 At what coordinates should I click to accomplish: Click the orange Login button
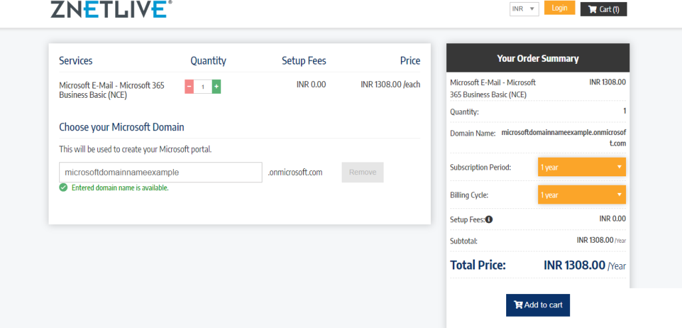559,8
